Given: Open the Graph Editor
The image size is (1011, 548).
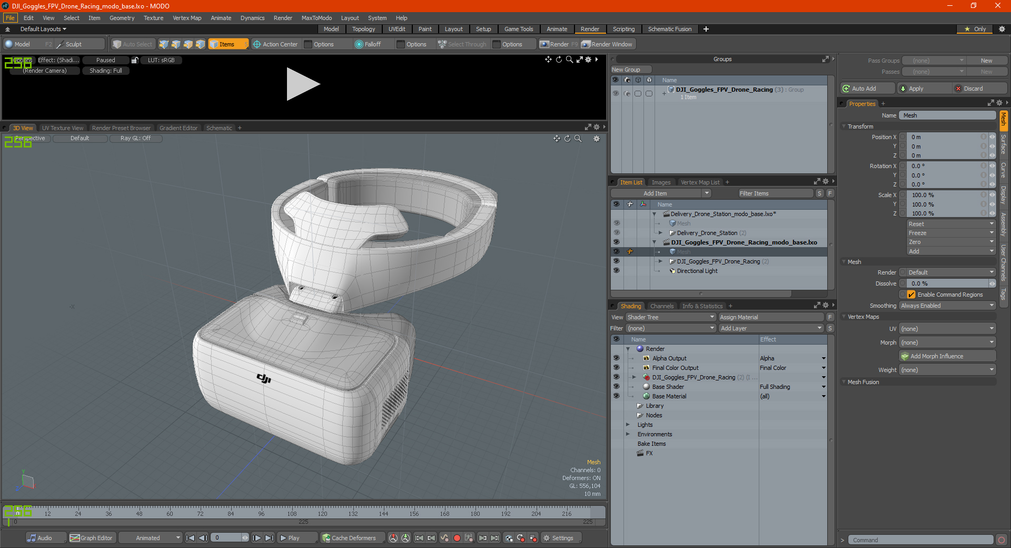Looking at the screenshot, I should click(x=92, y=538).
